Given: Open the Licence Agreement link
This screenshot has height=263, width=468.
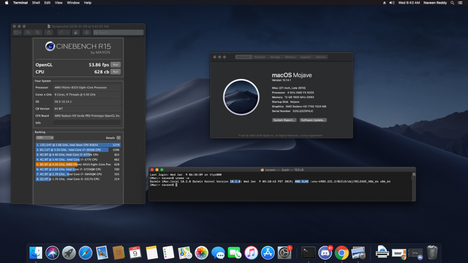Looking at the screenshot, I should click(311, 135).
